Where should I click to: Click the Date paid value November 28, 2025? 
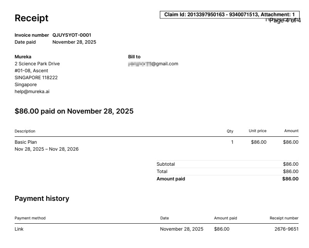(x=74, y=42)
